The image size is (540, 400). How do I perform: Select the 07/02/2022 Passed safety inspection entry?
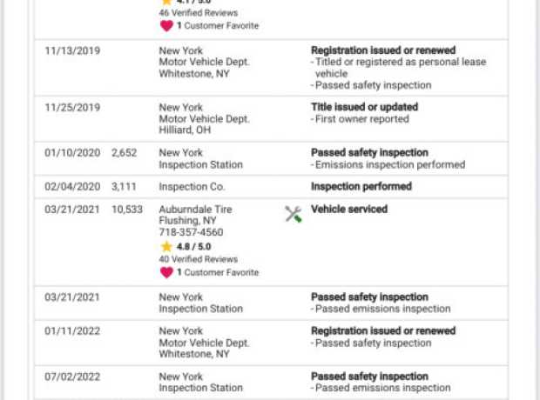(x=271, y=383)
